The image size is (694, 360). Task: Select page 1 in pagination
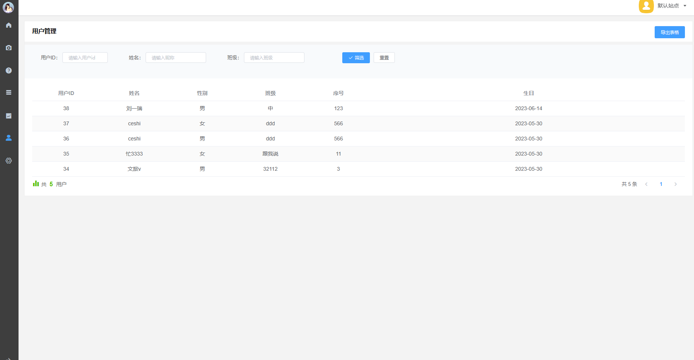pyautogui.click(x=661, y=184)
